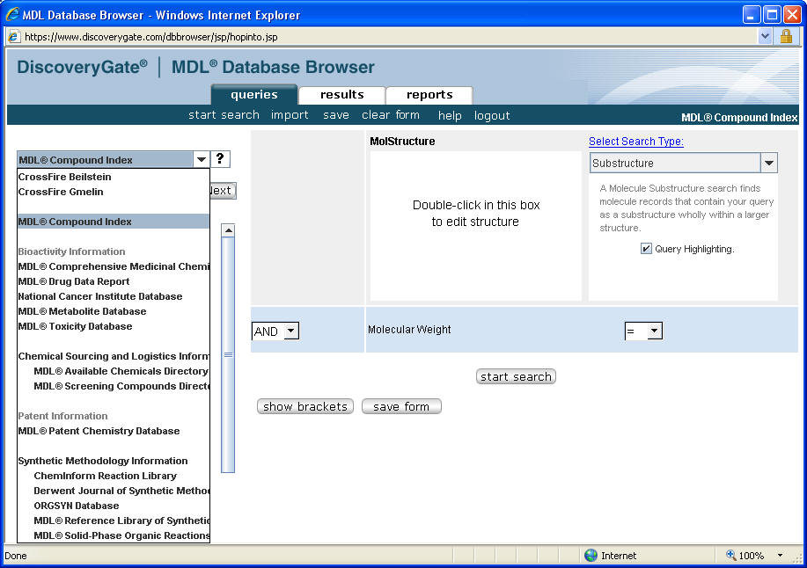807x568 pixels.
Task: Click logout in the navigation bar
Action: (x=492, y=115)
